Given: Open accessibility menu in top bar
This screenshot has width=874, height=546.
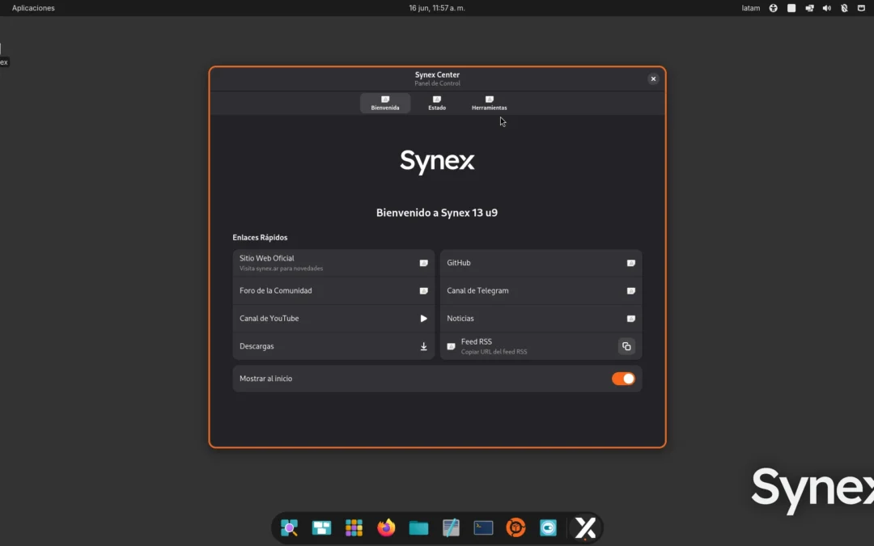Looking at the screenshot, I should click(773, 8).
